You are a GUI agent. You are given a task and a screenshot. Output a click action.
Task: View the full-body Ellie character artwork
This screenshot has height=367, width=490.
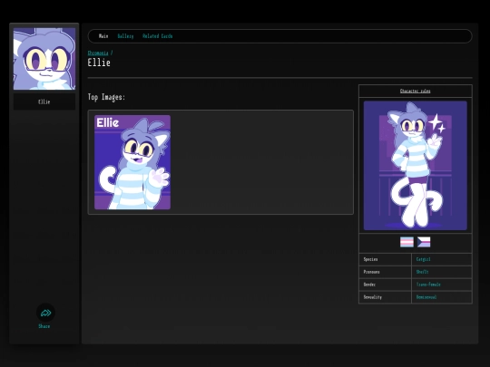[x=416, y=166]
